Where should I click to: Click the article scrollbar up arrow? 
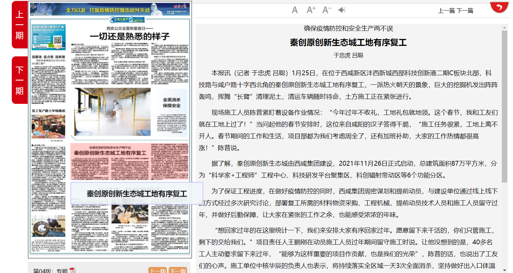pos(504,28)
